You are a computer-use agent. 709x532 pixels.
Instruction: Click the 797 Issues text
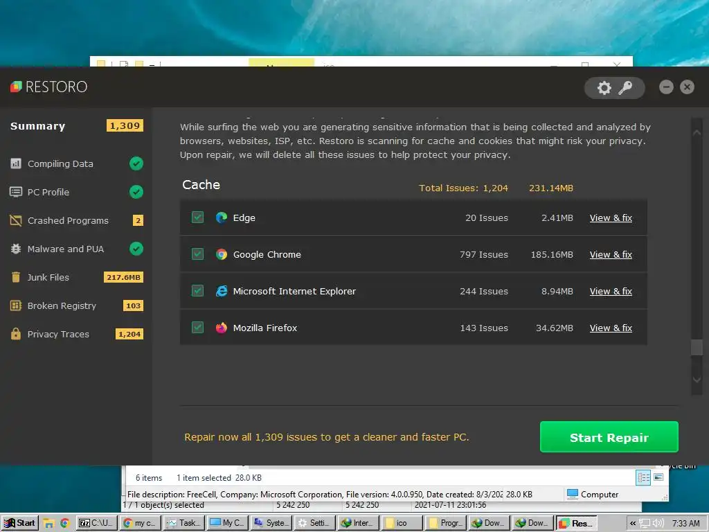click(x=484, y=255)
